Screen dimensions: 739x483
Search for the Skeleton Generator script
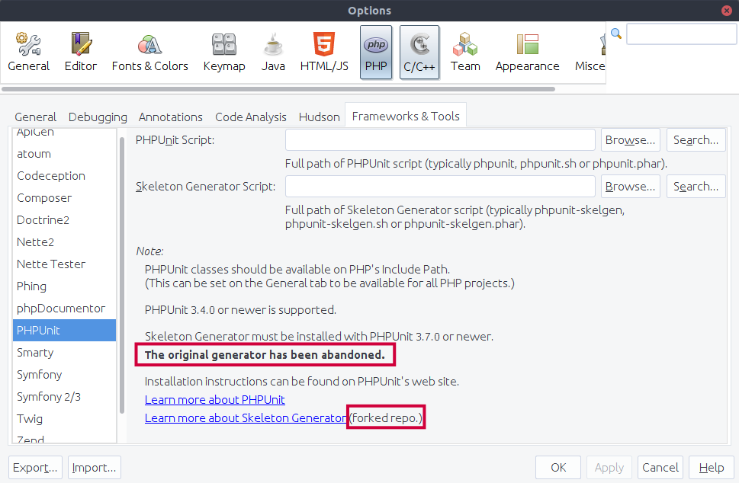(x=696, y=187)
